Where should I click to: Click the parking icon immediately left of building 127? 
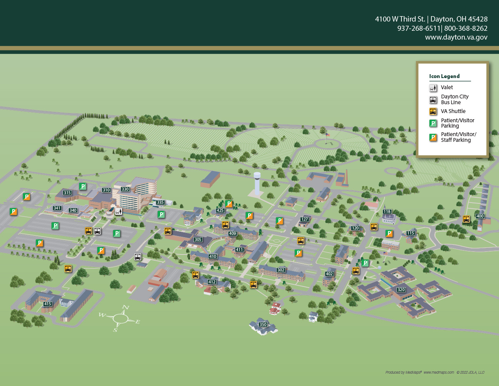(x=280, y=221)
